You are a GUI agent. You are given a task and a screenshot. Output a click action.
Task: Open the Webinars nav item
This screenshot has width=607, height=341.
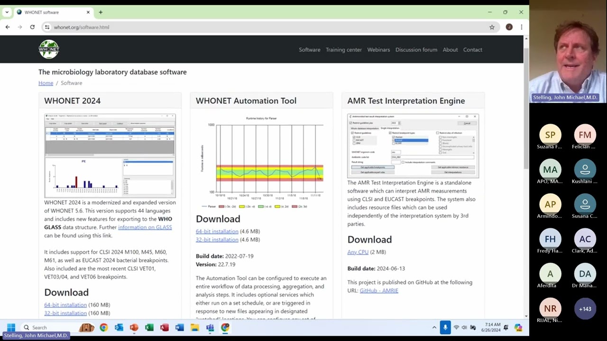(378, 50)
